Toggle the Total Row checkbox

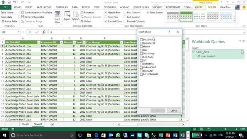[x=106, y=17]
